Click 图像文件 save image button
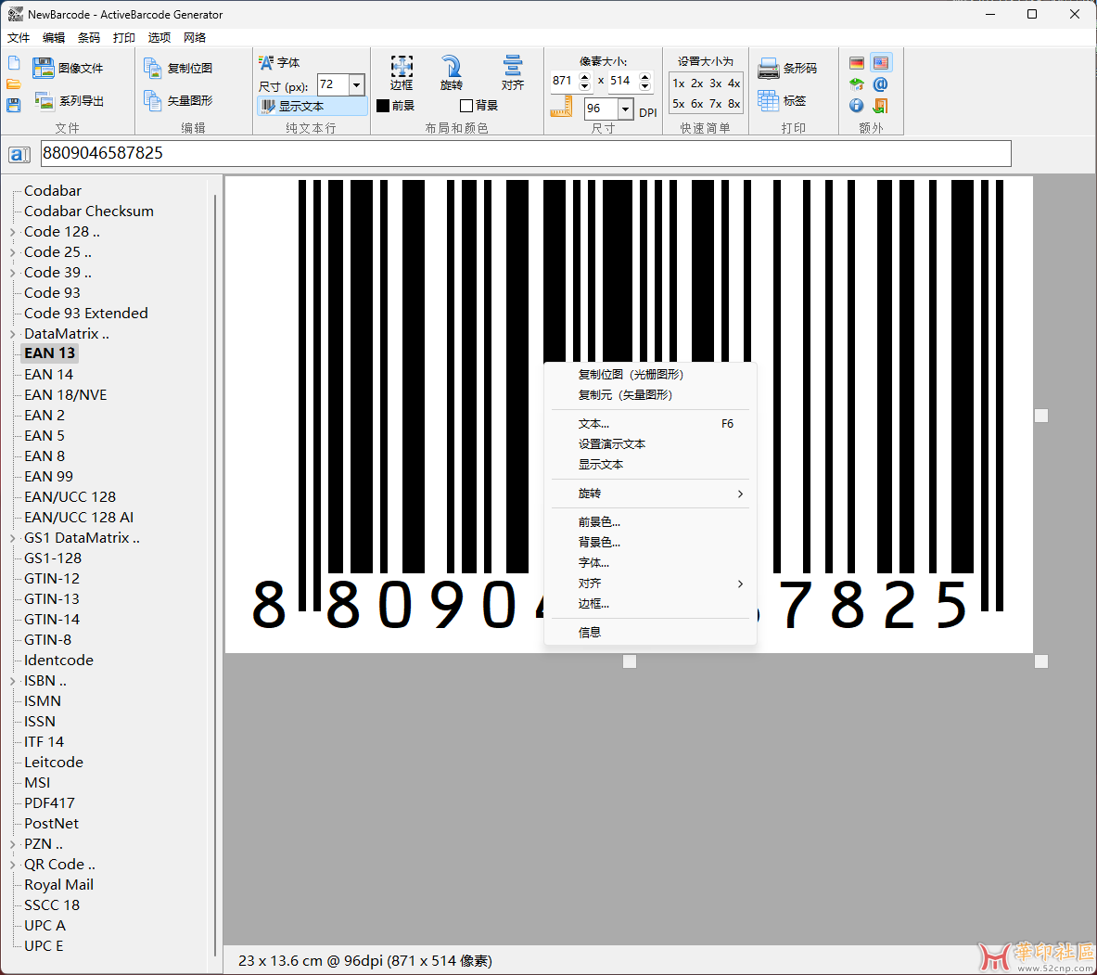Image resolution: width=1097 pixels, height=975 pixels. click(x=69, y=68)
